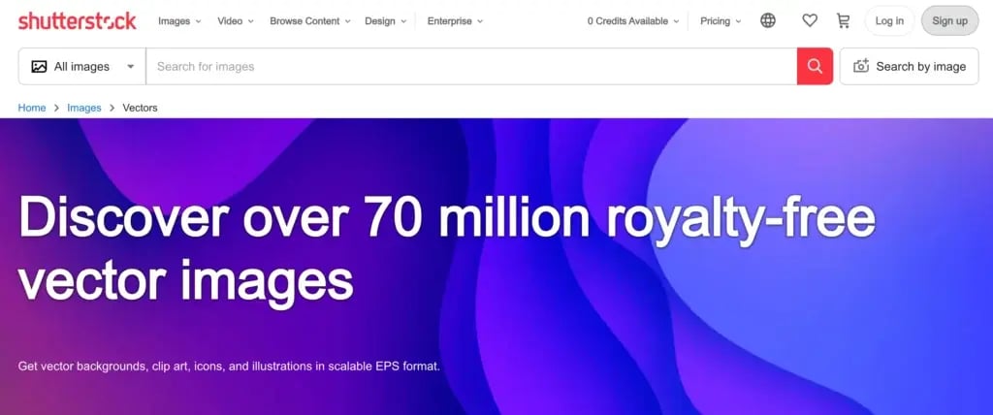Open the shopping cart icon
Screen dimensions: 993x415
tap(843, 20)
